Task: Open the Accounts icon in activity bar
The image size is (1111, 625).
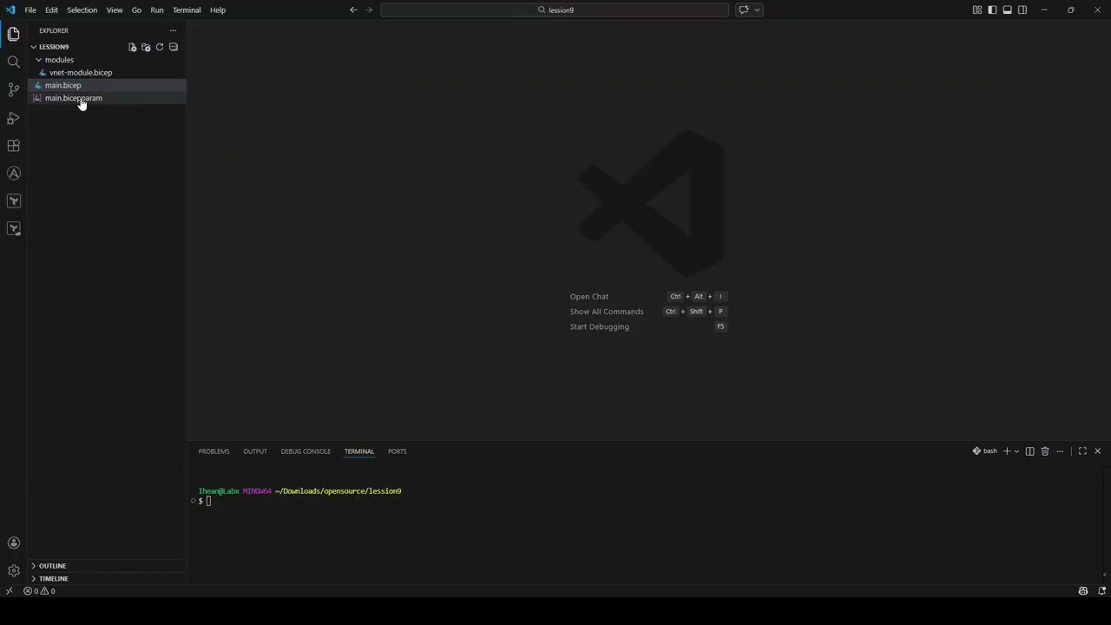Action: (13, 543)
